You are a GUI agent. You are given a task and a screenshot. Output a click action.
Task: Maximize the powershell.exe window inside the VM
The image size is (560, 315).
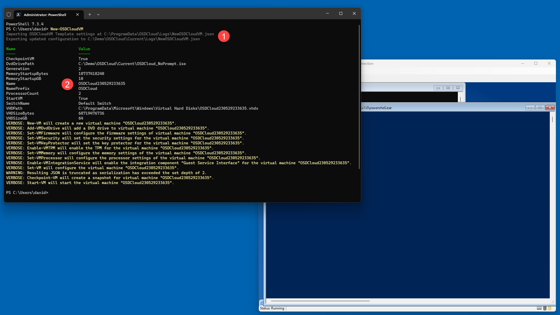(x=540, y=108)
